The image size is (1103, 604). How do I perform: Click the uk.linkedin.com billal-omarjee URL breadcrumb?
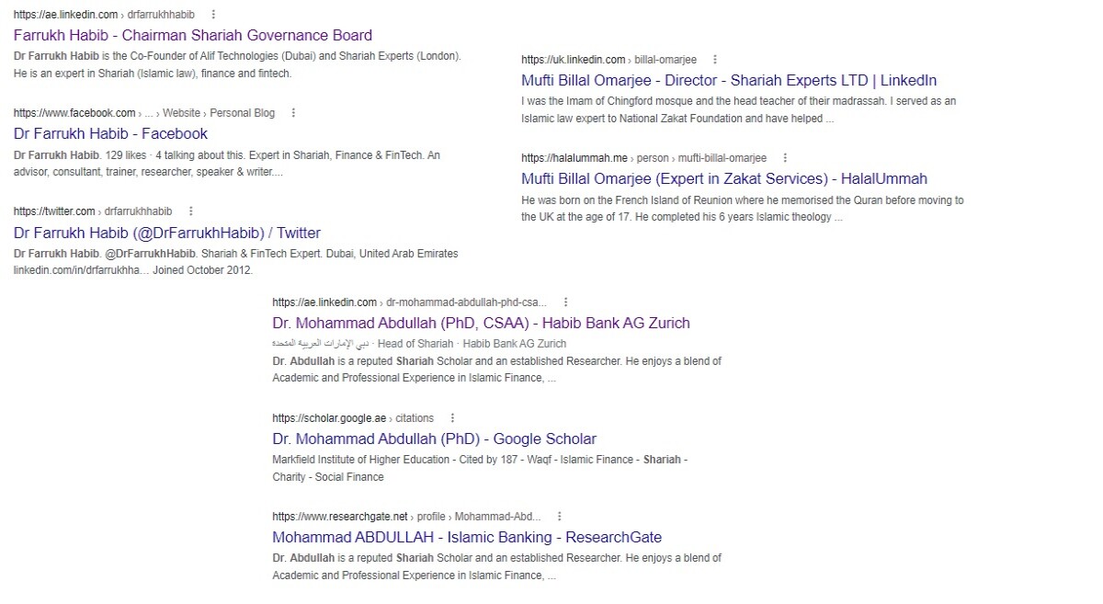point(608,60)
